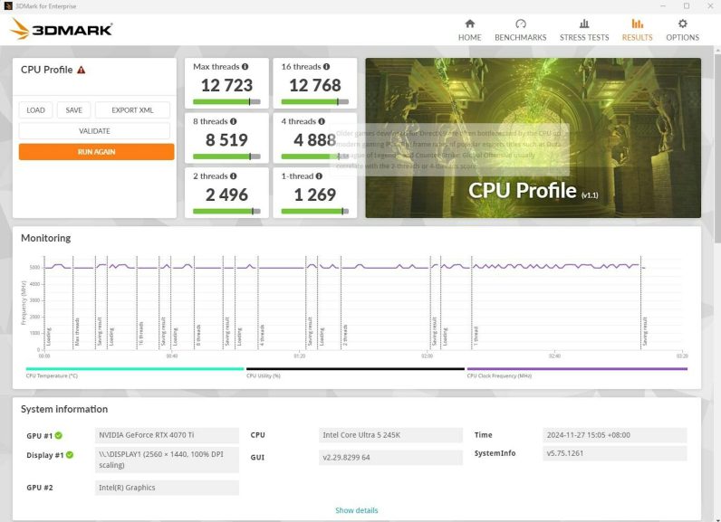721x522 pixels.
Task: Click the 2 threads score 2 496
Action: pos(226,195)
